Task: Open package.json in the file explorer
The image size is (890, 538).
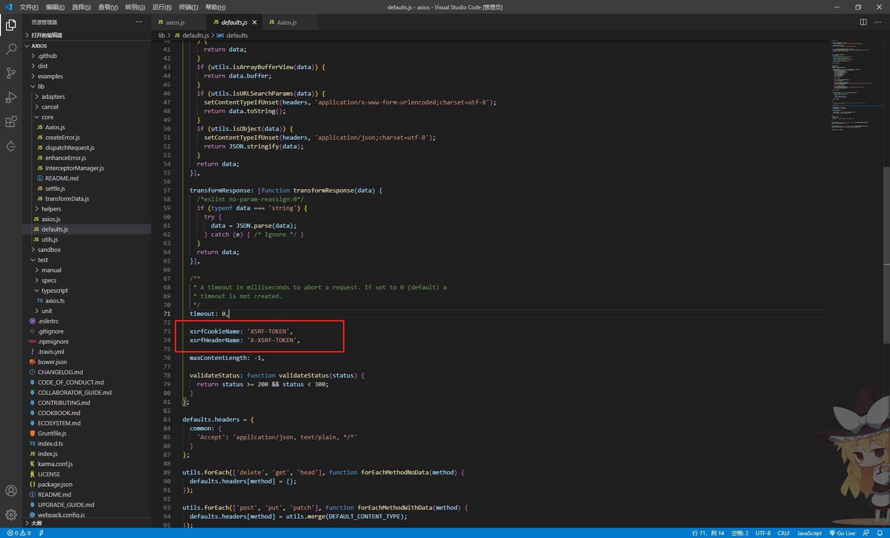Action: click(x=55, y=484)
